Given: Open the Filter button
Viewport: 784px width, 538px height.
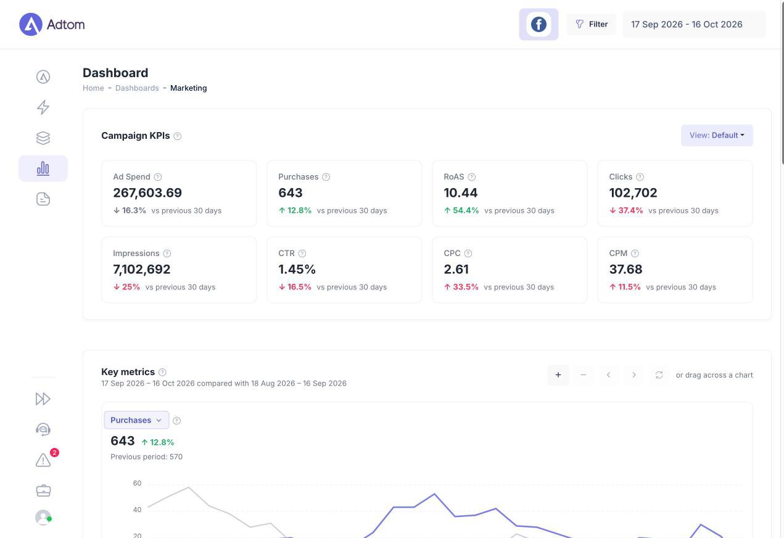Looking at the screenshot, I should click(x=592, y=24).
